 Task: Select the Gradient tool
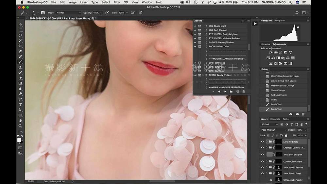(20, 83)
